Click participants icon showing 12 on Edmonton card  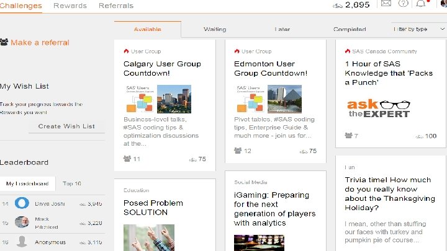click(x=238, y=151)
